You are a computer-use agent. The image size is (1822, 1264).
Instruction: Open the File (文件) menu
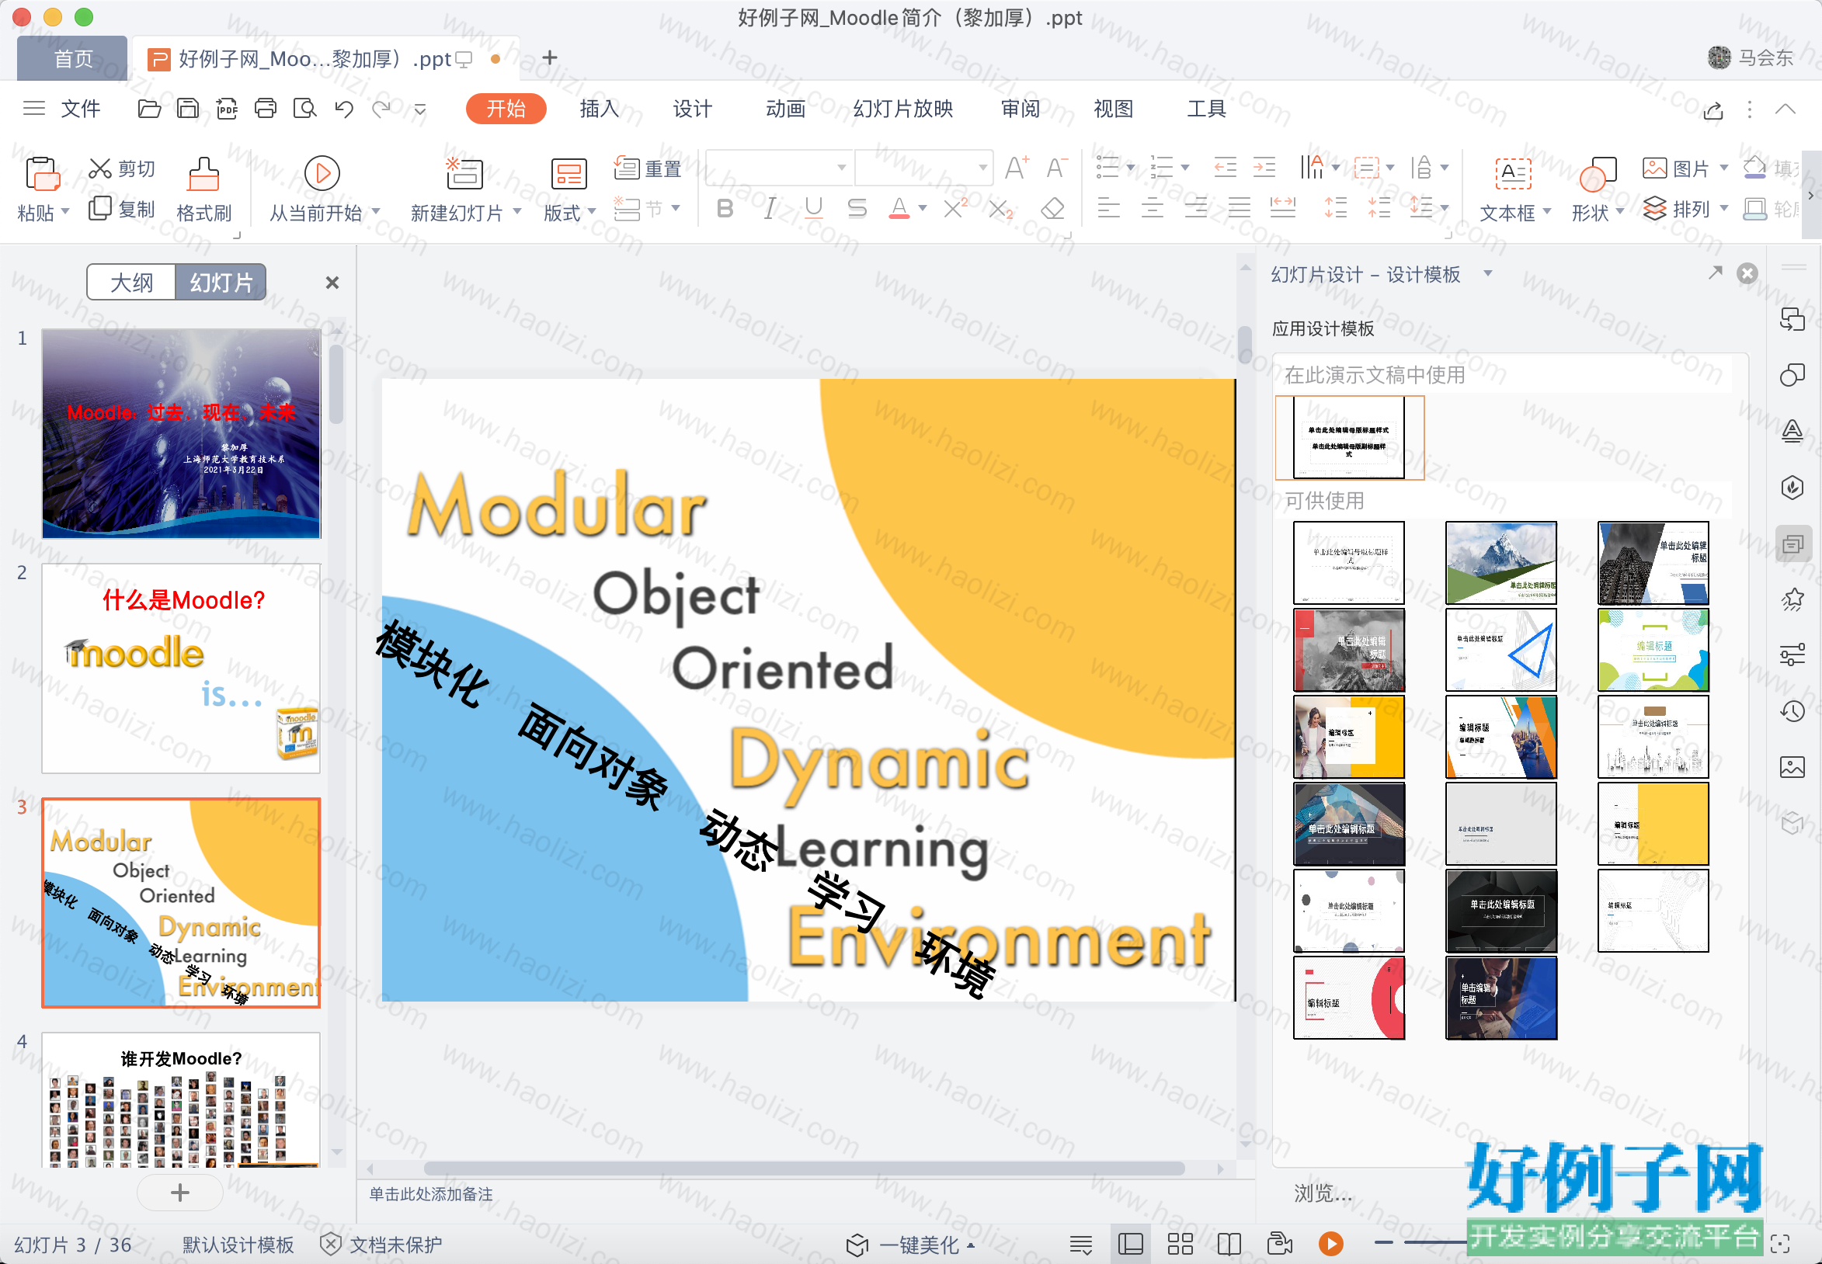pos(81,109)
